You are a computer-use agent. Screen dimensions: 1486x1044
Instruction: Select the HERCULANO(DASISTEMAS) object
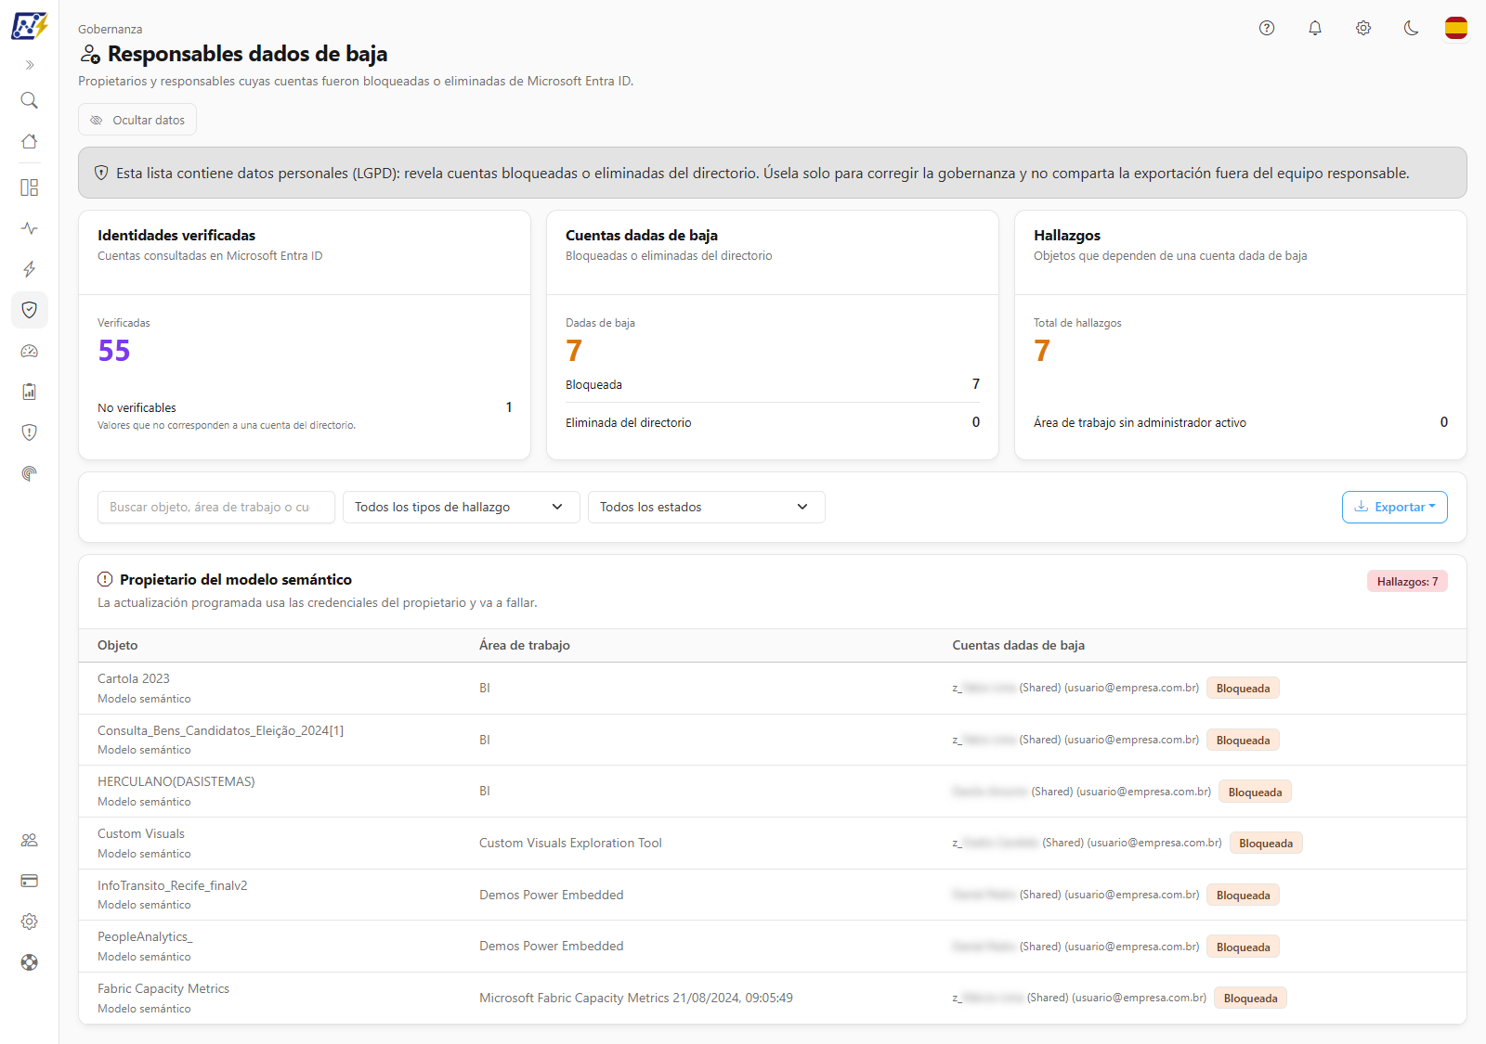(176, 782)
